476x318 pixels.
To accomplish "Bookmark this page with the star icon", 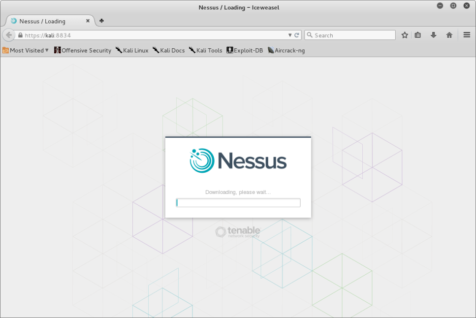I will pyautogui.click(x=404, y=35).
